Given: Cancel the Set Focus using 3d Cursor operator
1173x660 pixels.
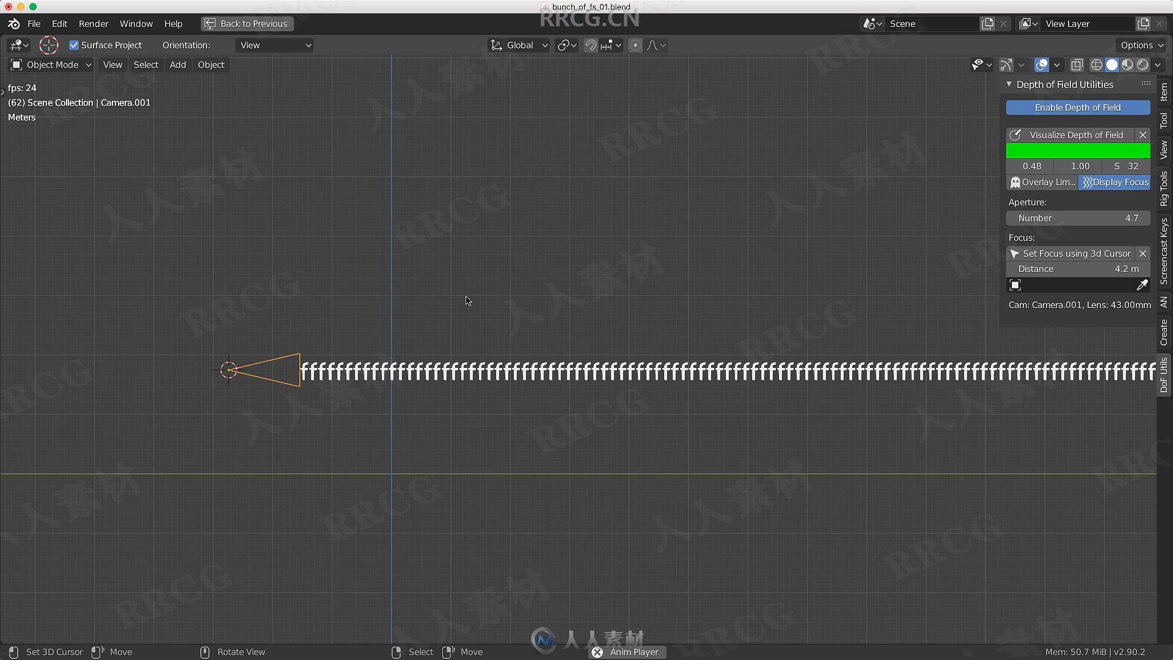Looking at the screenshot, I should (1142, 254).
